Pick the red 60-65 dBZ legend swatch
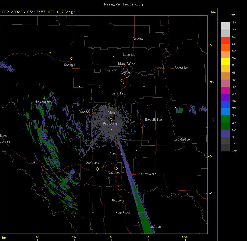Viewport: 247px width, 241px height. tap(225, 40)
